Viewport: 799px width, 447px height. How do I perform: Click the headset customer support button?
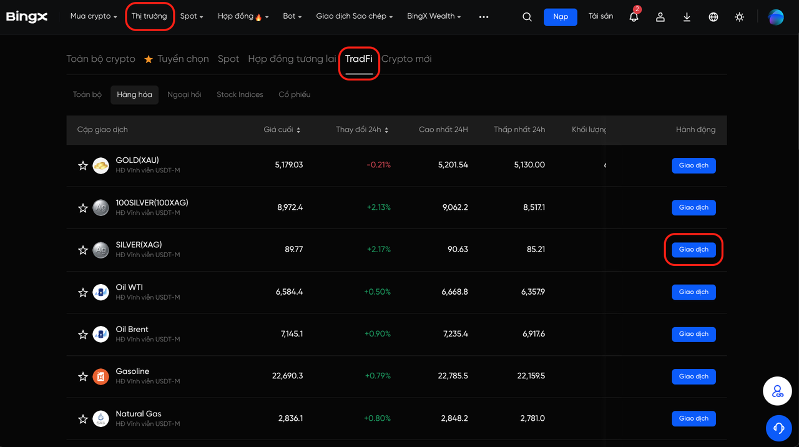(x=778, y=428)
